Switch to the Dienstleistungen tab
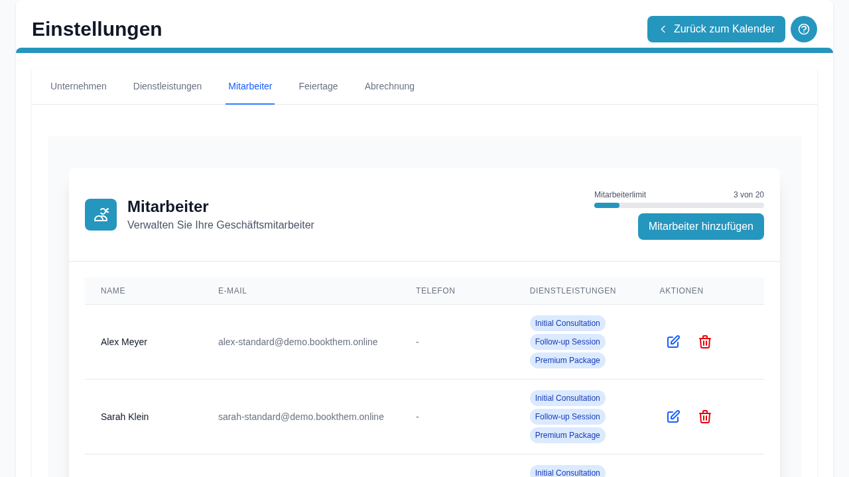The width and height of the screenshot is (849, 477). pos(168,86)
